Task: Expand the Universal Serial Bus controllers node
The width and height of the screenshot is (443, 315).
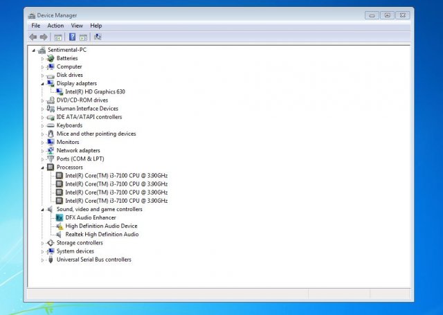Action: pos(42,260)
